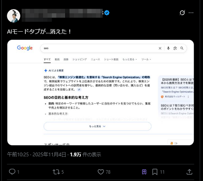Click the source link chip after summary
This screenshot has height=181, width=203.
[79, 90]
